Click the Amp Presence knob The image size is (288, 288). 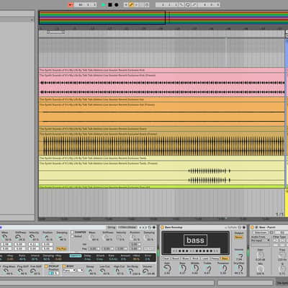tap(224, 269)
